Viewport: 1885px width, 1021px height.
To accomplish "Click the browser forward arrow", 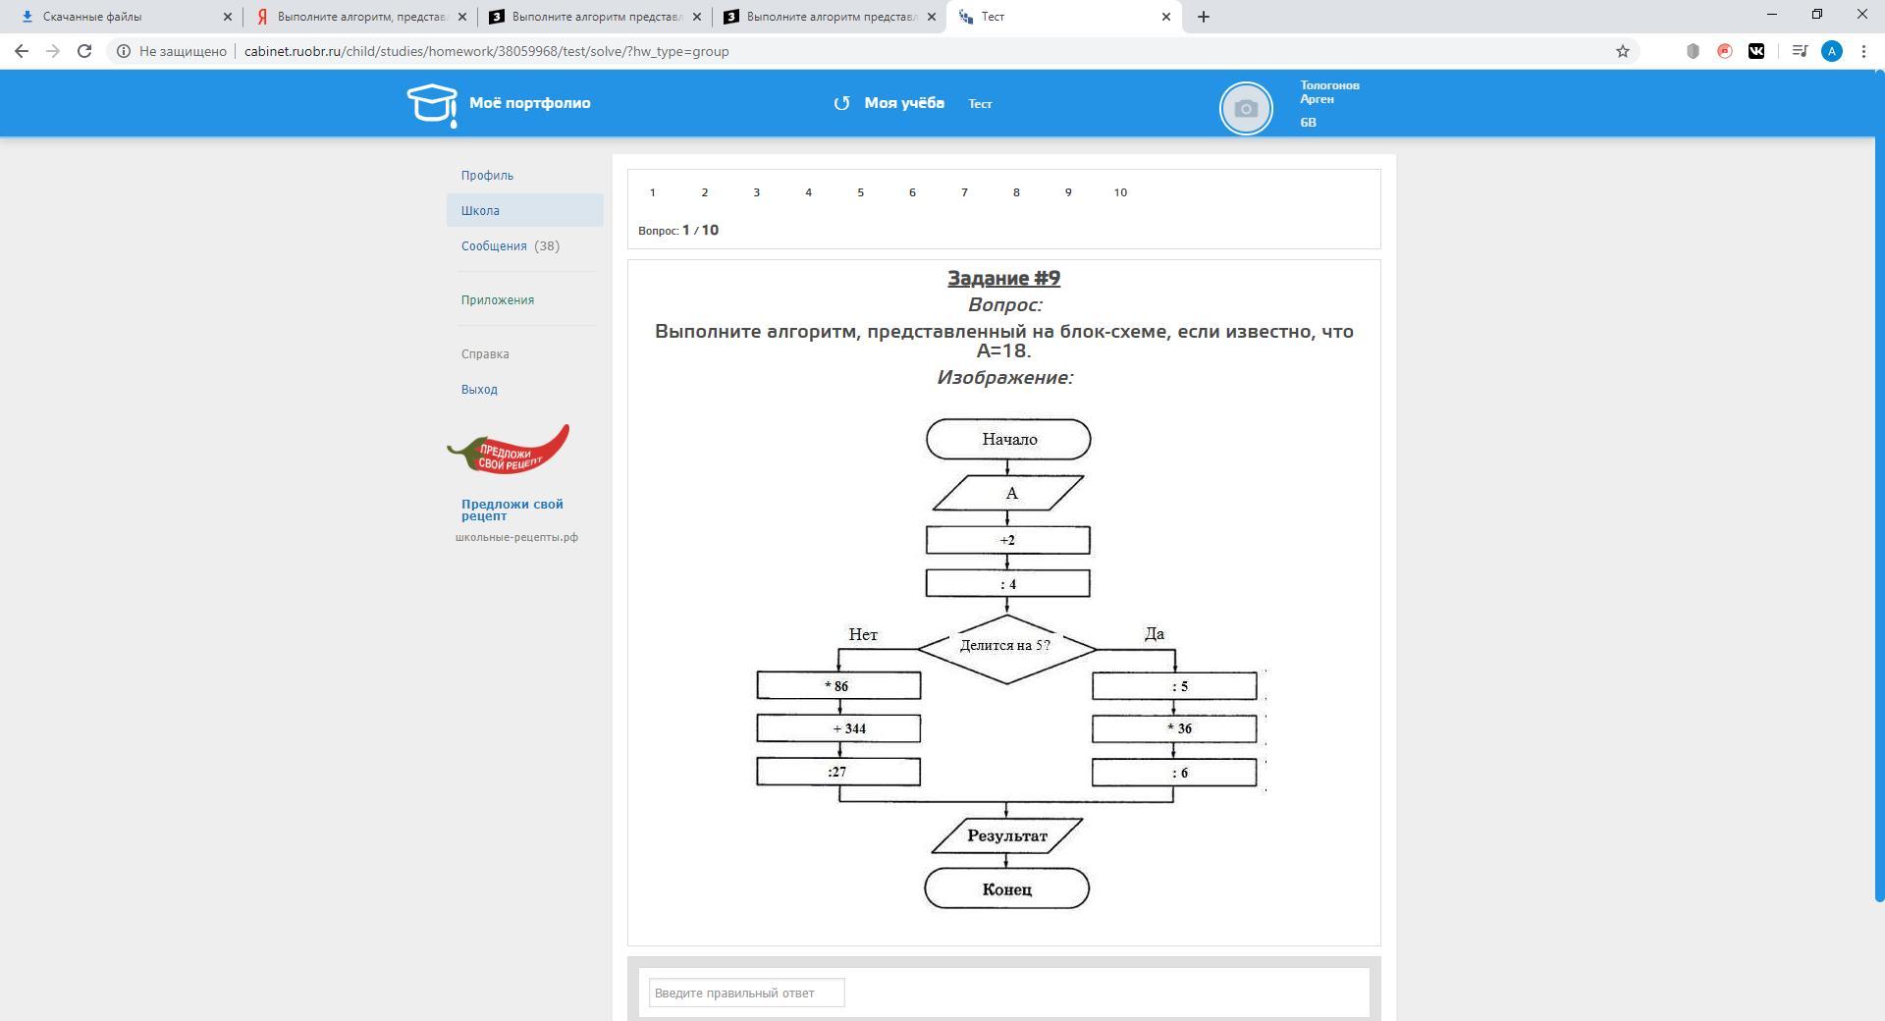I will click(x=53, y=51).
